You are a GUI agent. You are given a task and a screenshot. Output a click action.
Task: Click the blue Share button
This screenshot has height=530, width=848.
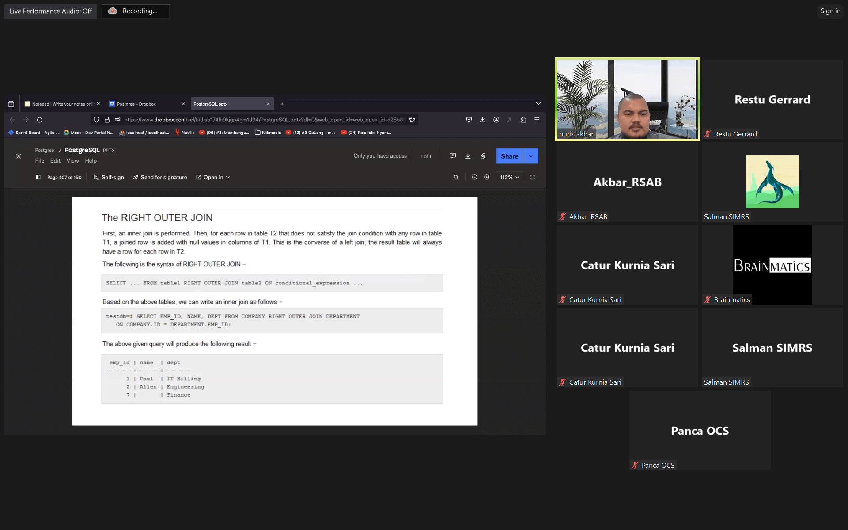click(x=509, y=156)
